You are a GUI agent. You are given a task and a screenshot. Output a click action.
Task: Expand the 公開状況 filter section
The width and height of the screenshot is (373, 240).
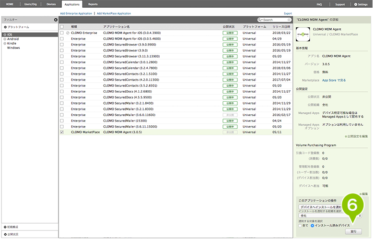(5, 234)
